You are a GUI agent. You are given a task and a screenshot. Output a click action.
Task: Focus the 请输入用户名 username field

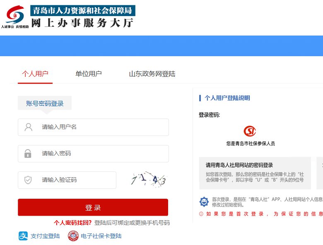pyautogui.click(x=93, y=127)
